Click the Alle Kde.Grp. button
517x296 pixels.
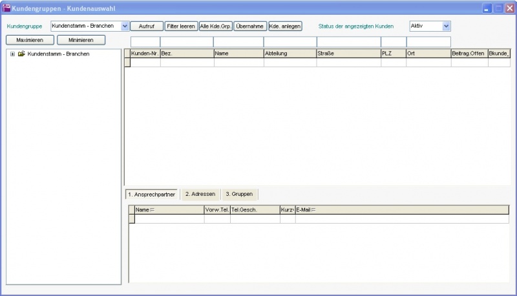click(x=215, y=26)
